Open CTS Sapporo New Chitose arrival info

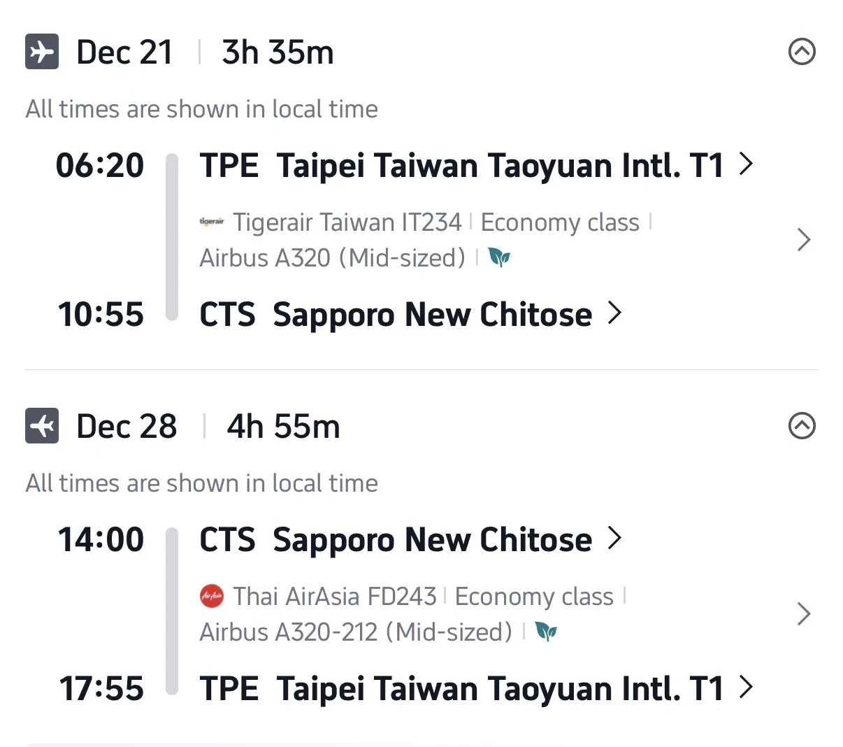410,314
